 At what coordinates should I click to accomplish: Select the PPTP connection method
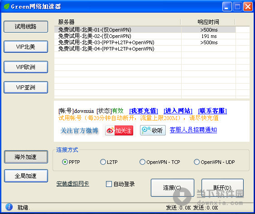pyautogui.click(x=71, y=162)
